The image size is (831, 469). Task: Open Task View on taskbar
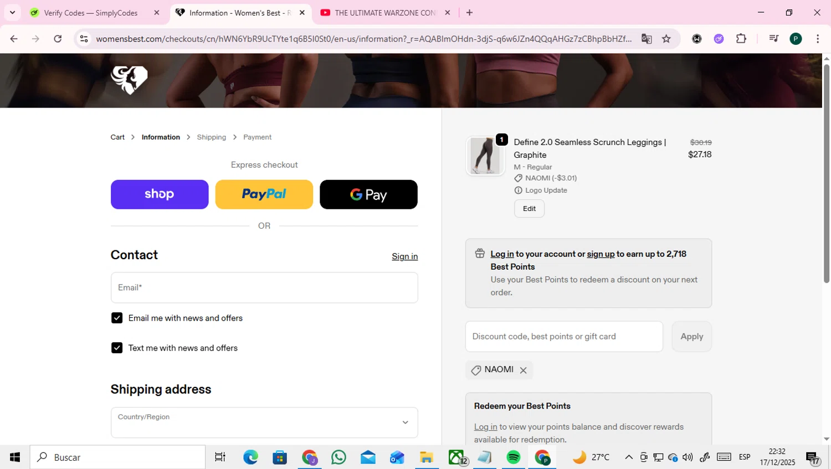coord(220,457)
